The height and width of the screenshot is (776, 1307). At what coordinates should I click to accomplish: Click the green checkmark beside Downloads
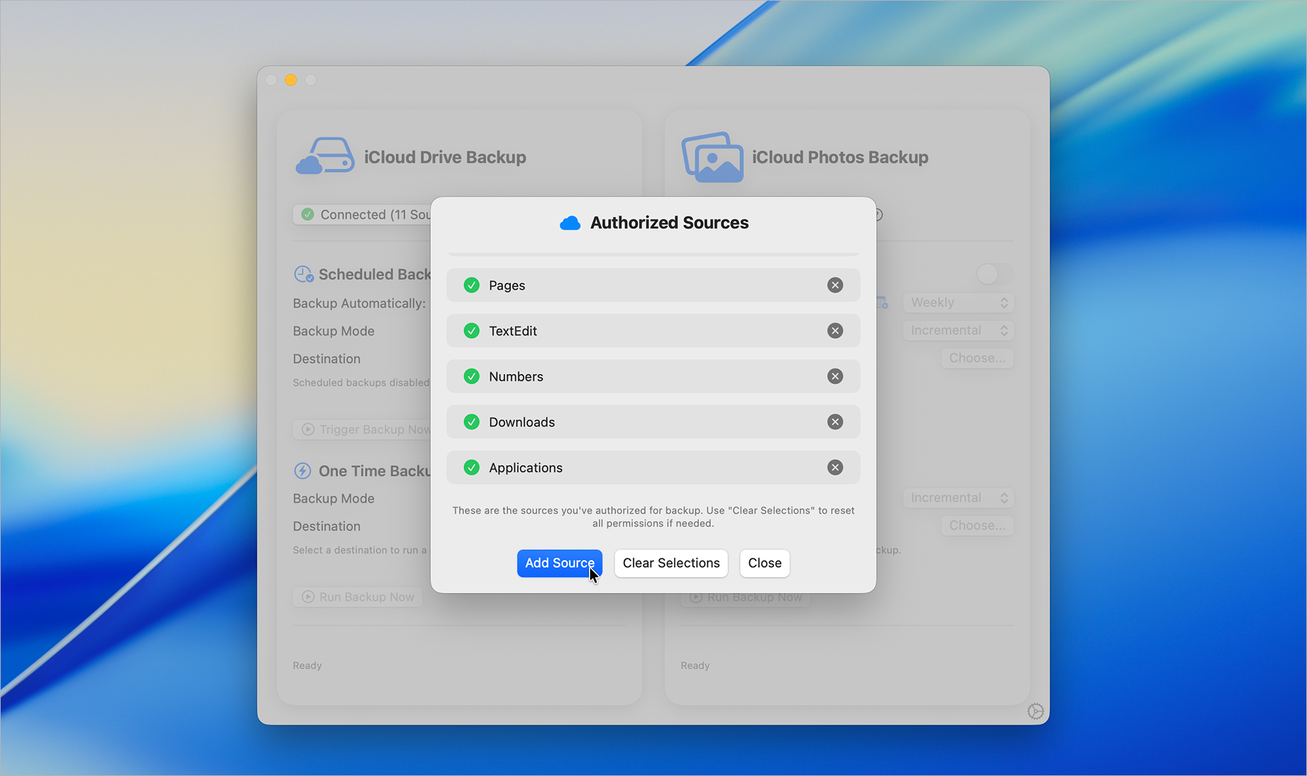pos(471,422)
